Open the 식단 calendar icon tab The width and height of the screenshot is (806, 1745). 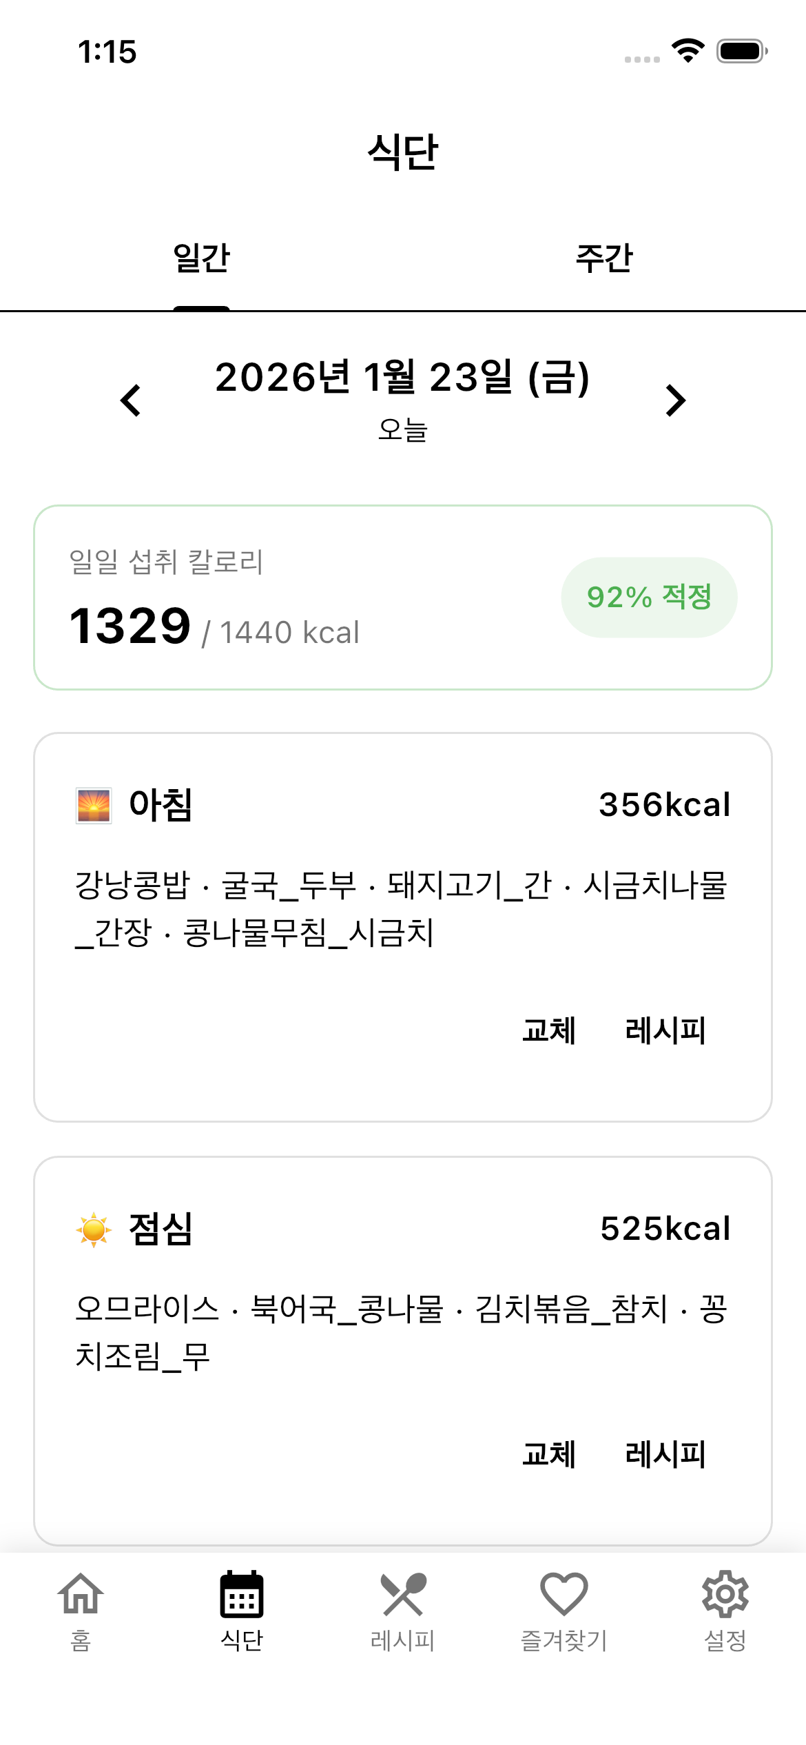[242, 1595]
